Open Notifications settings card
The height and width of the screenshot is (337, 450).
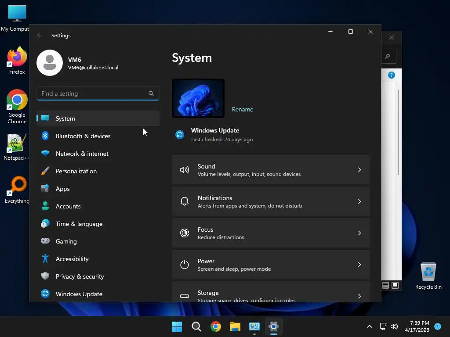(x=271, y=201)
